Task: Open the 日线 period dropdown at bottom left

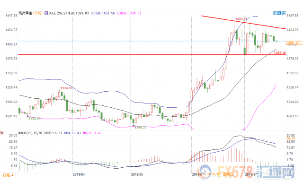Action: (x=8, y=175)
